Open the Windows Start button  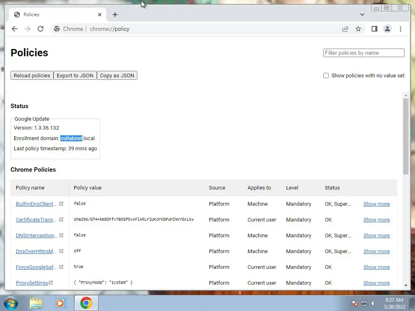point(11,303)
